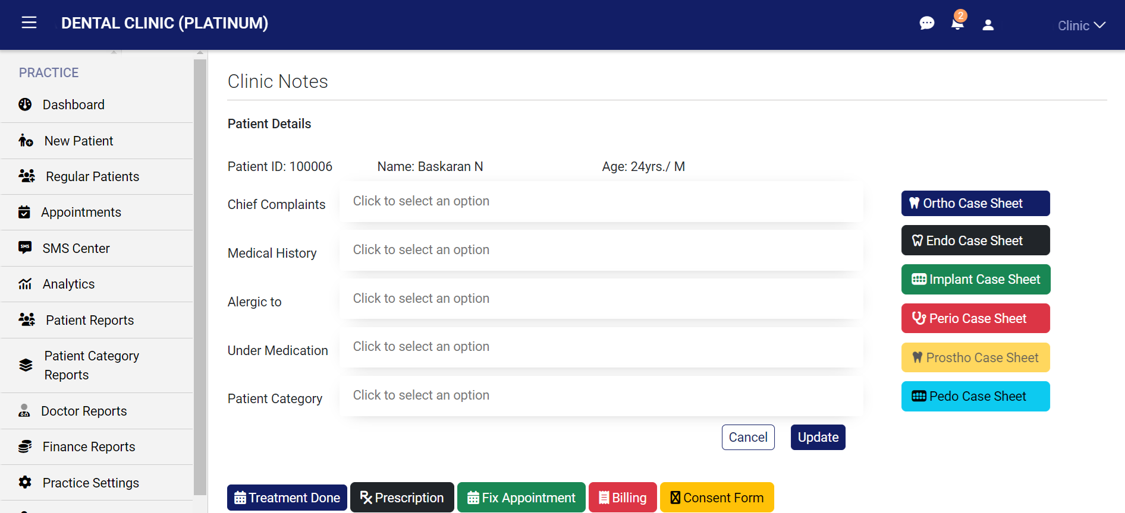This screenshot has width=1125, height=513.
Task: Click the Prescription button
Action: pos(402,498)
